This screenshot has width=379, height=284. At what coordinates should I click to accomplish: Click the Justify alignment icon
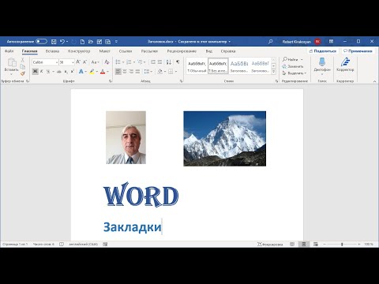click(137, 71)
